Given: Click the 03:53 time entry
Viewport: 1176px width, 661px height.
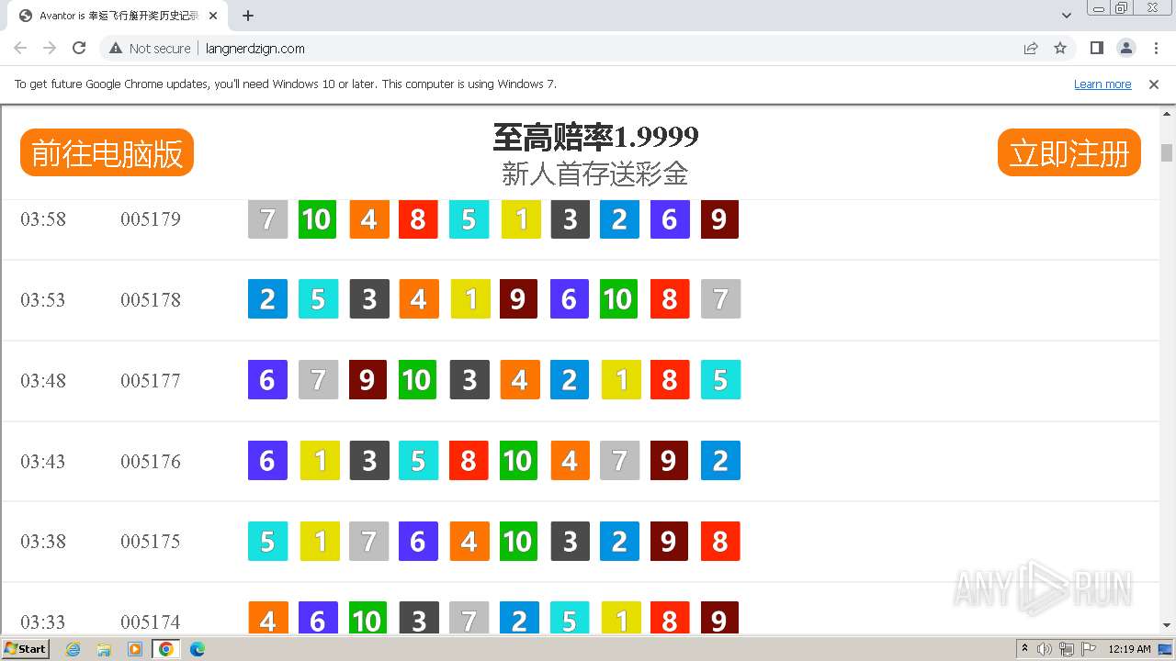Looking at the screenshot, I should (43, 300).
